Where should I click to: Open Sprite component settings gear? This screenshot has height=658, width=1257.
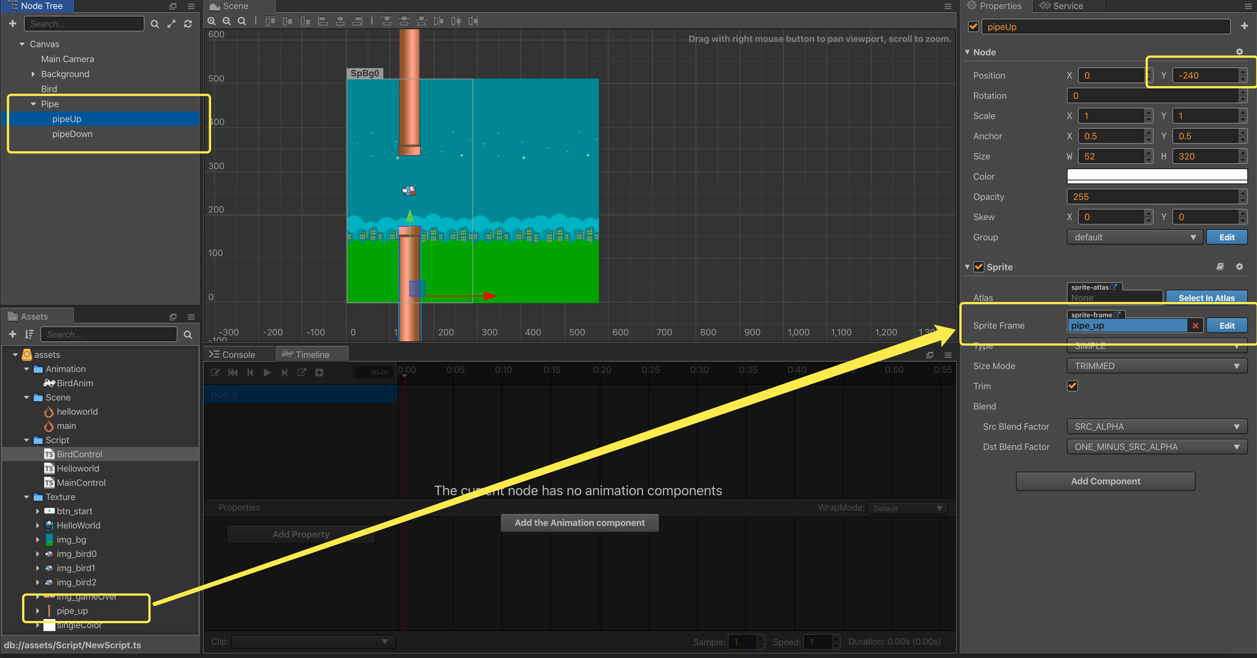[x=1239, y=266]
